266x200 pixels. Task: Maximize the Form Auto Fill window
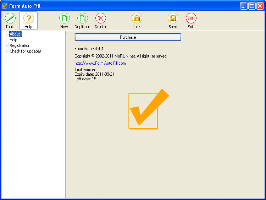252,6
